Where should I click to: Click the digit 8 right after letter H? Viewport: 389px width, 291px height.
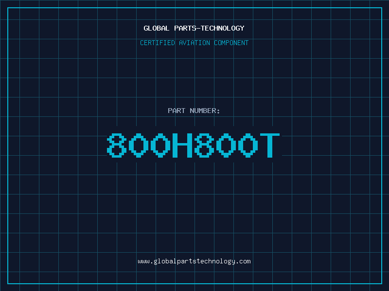(205, 145)
